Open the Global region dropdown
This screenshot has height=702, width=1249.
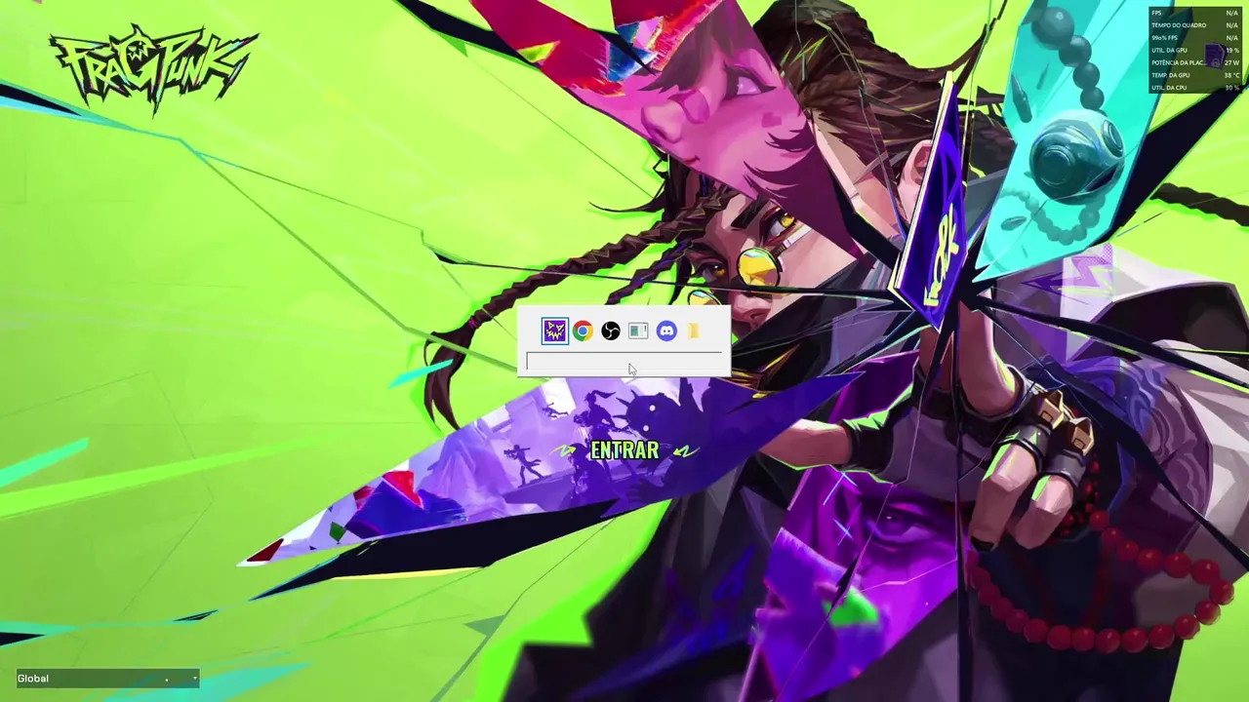click(107, 679)
